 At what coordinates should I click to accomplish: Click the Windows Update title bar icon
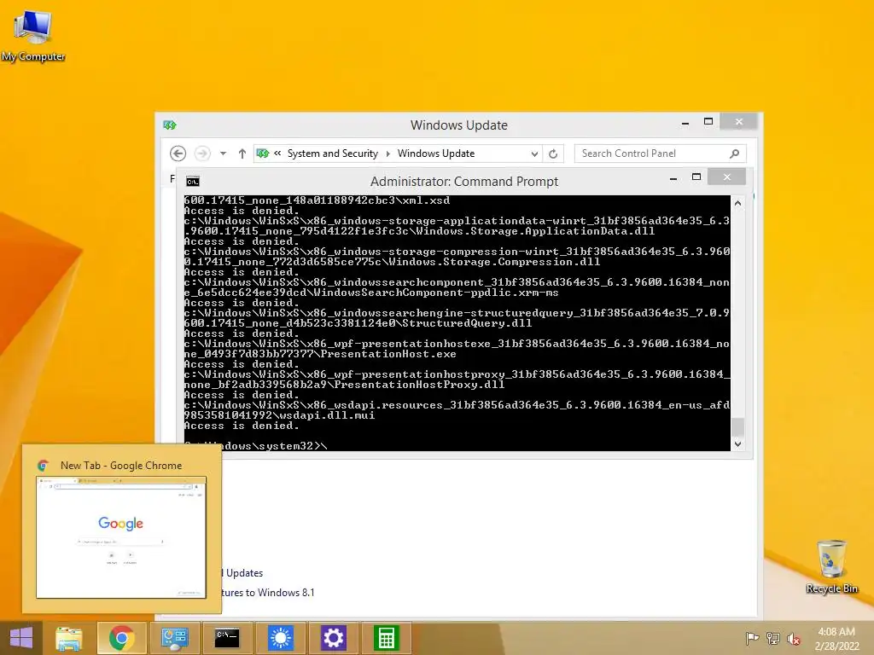170,125
